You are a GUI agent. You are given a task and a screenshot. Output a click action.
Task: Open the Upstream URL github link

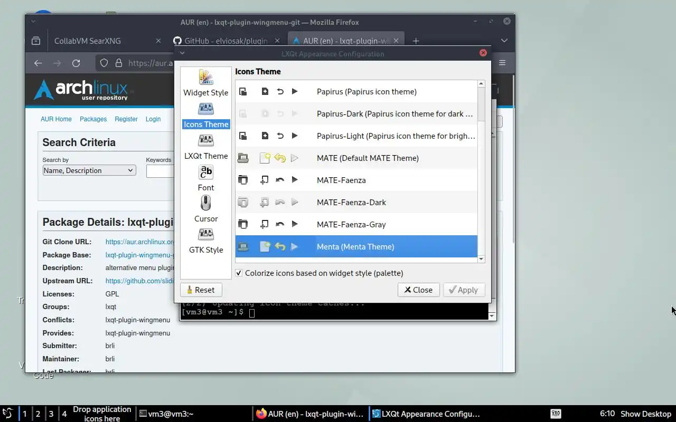click(140, 281)
